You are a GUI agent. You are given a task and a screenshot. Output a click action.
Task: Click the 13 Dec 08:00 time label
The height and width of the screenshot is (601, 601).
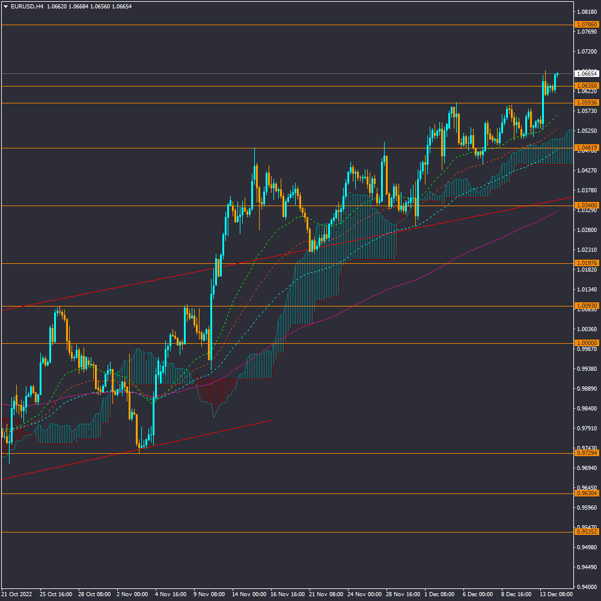pos(556,594)
